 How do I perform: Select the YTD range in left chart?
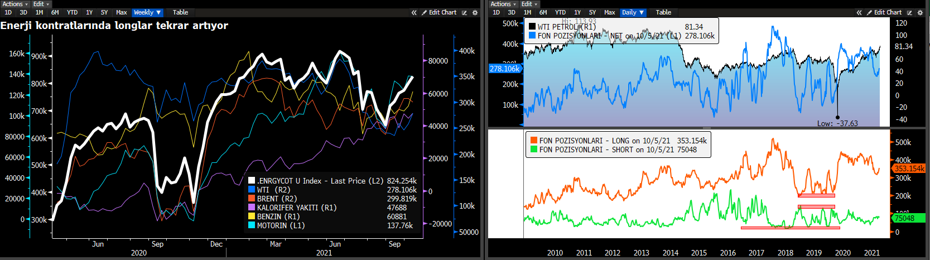click(72, 12)
